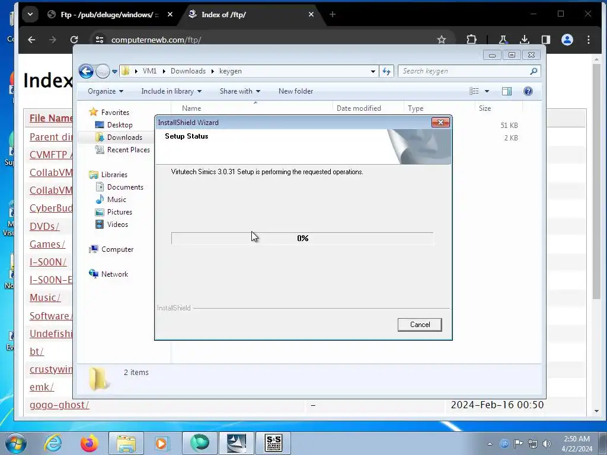The height and width of the screenshot is (455, 607).
Task: Select Network in the navigation pane
Action: (x=114, y=274)
